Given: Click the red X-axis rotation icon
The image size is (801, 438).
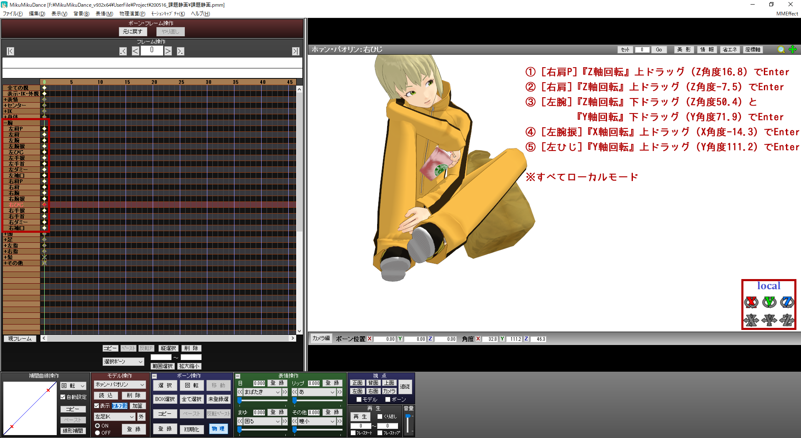Looking at the screenshot, I should click(751, 302).
